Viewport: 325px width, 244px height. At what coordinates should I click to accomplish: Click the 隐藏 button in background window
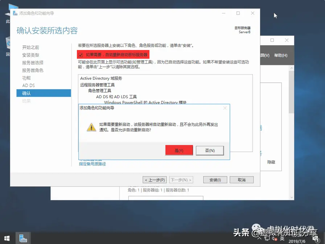click(x=271, y=162)
